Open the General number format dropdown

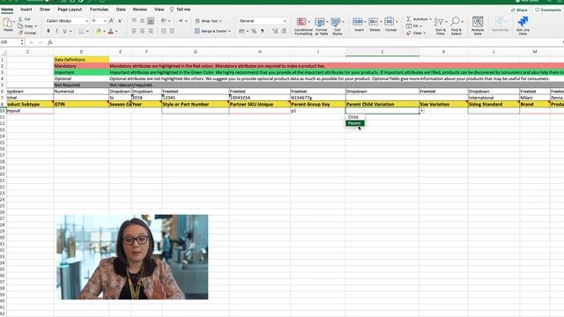(284, 21)
